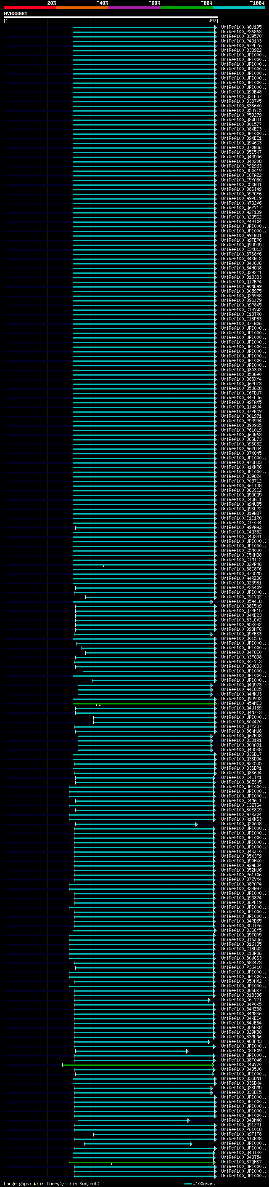Screen dimensions: 269x1187
Task: Open the UniRef100_Q4DM40 short hit
Action: point(241,1120)
